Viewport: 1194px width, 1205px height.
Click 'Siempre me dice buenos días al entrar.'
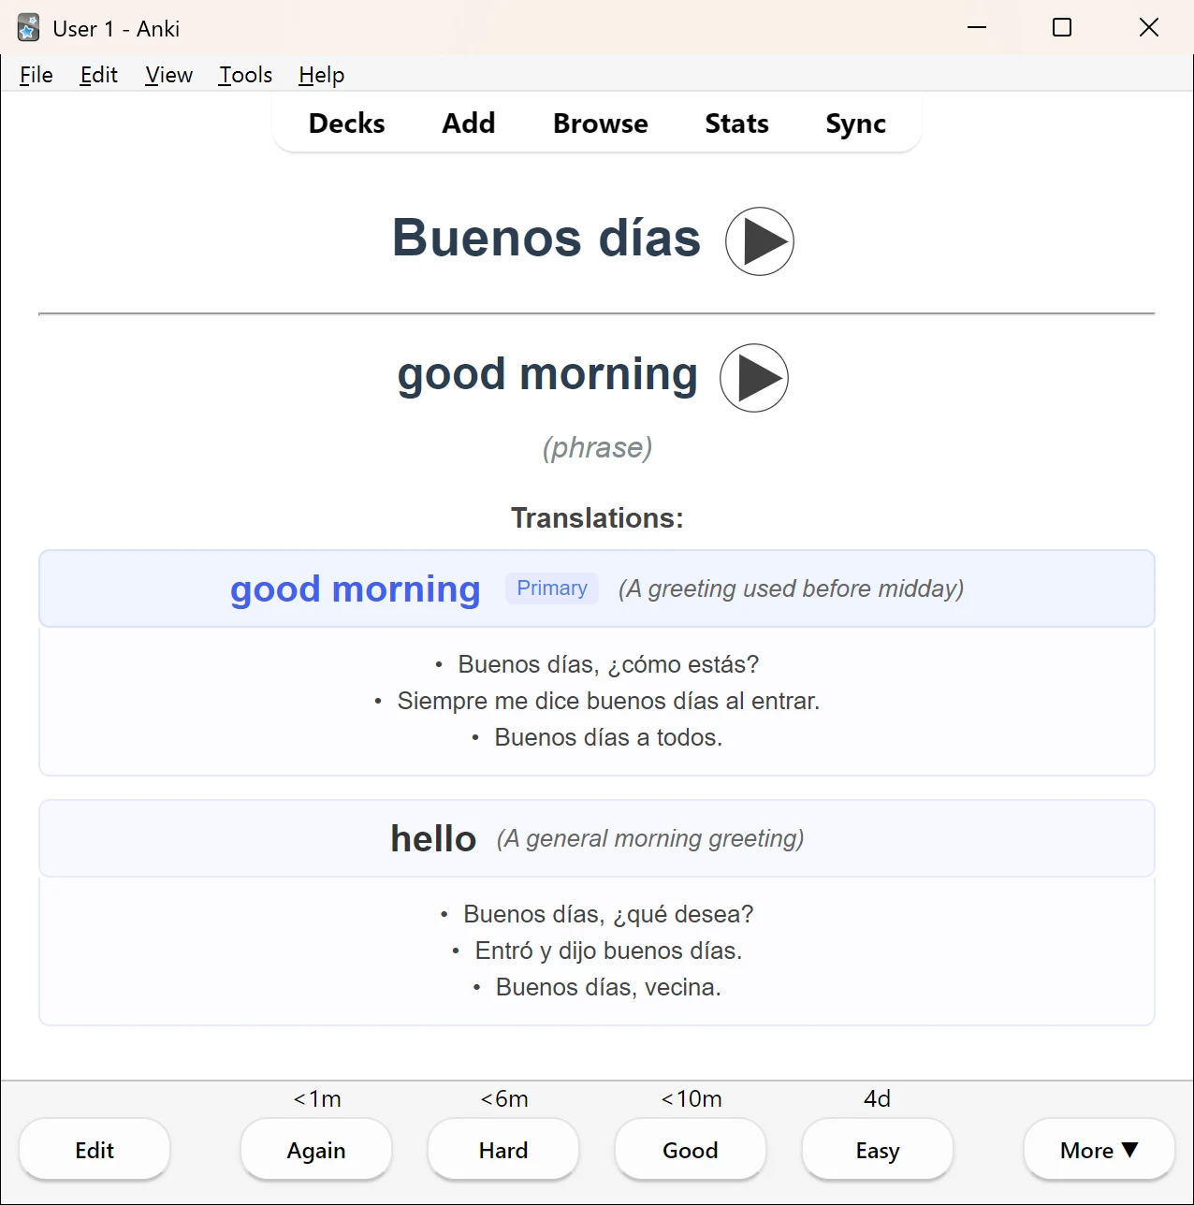608,701
